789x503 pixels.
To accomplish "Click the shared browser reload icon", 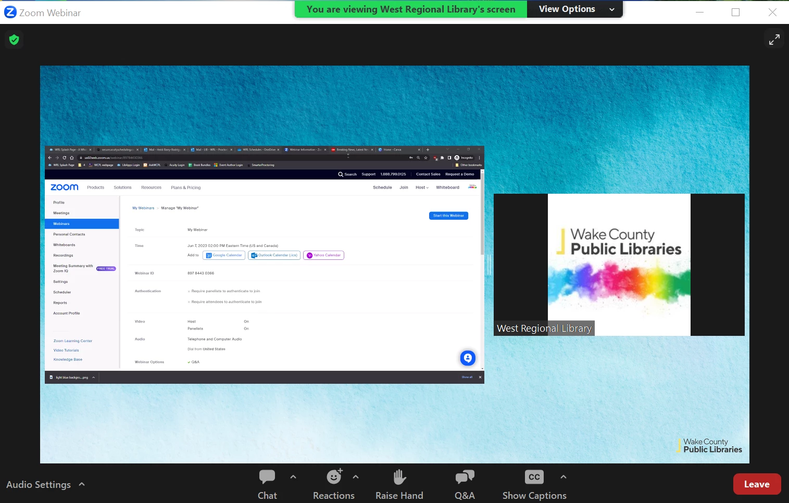I will [65, 157].
